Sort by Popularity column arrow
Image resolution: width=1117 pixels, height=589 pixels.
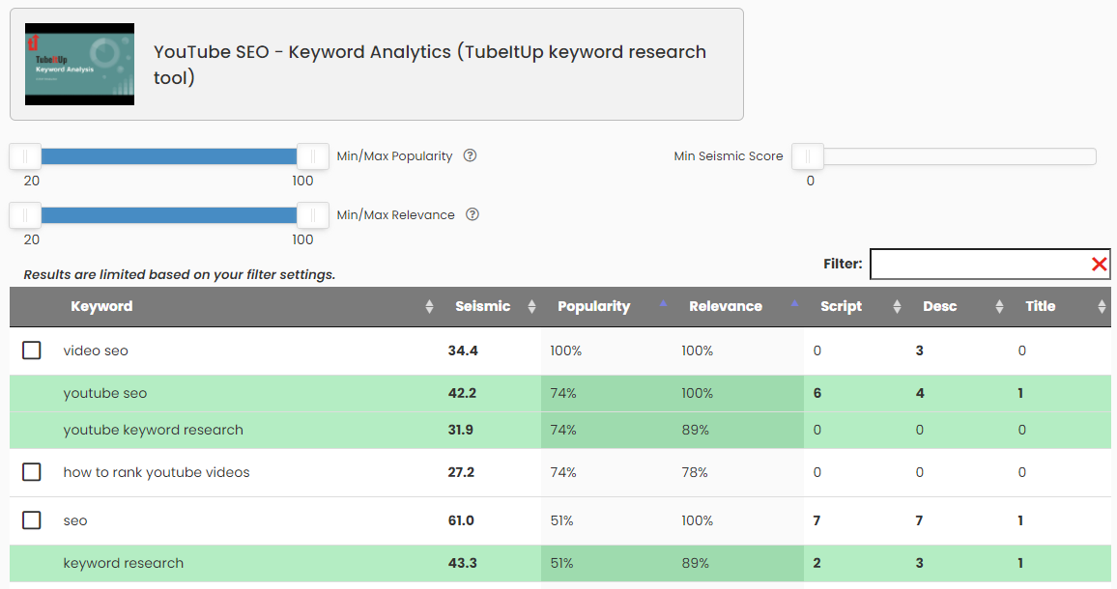tap(663, 303)
